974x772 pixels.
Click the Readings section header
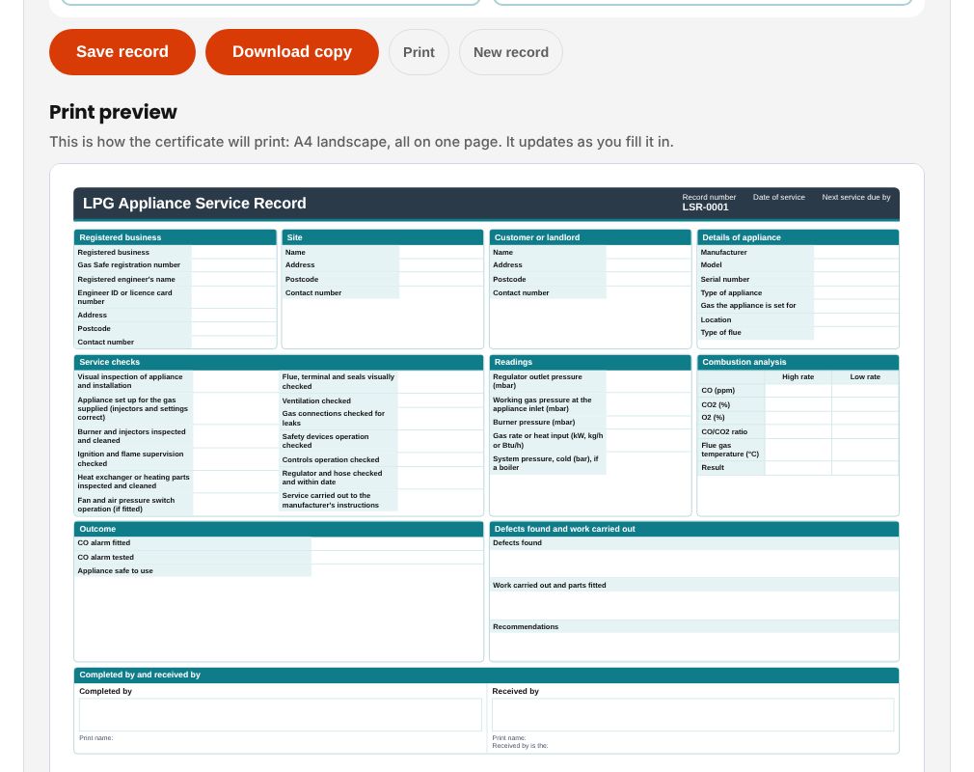click(x=590, y=362)
